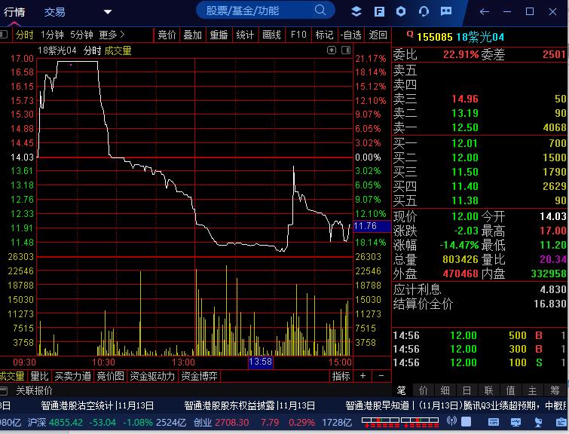569x434 pixels.
Task: Open the monitor chart icon in status bar
Action: coord(515,422)
